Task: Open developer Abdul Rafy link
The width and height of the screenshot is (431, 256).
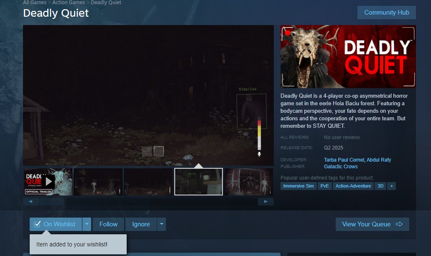Action: [379, 160]
